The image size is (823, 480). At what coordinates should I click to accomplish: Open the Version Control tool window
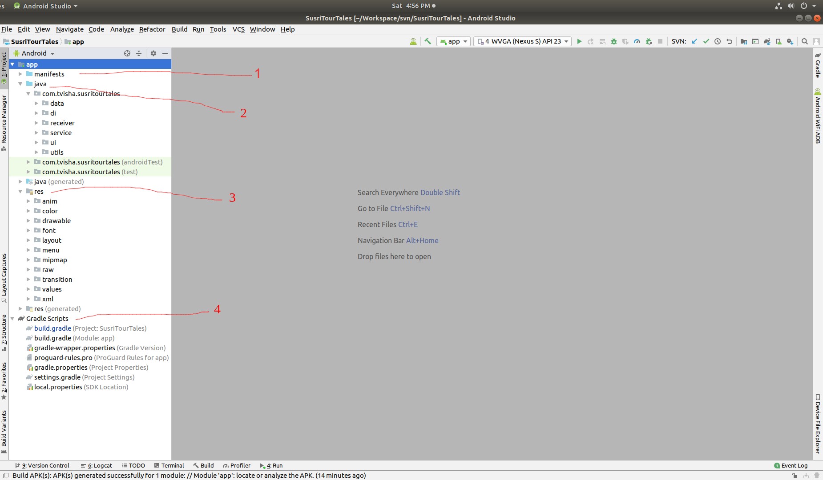pos(42,465)
